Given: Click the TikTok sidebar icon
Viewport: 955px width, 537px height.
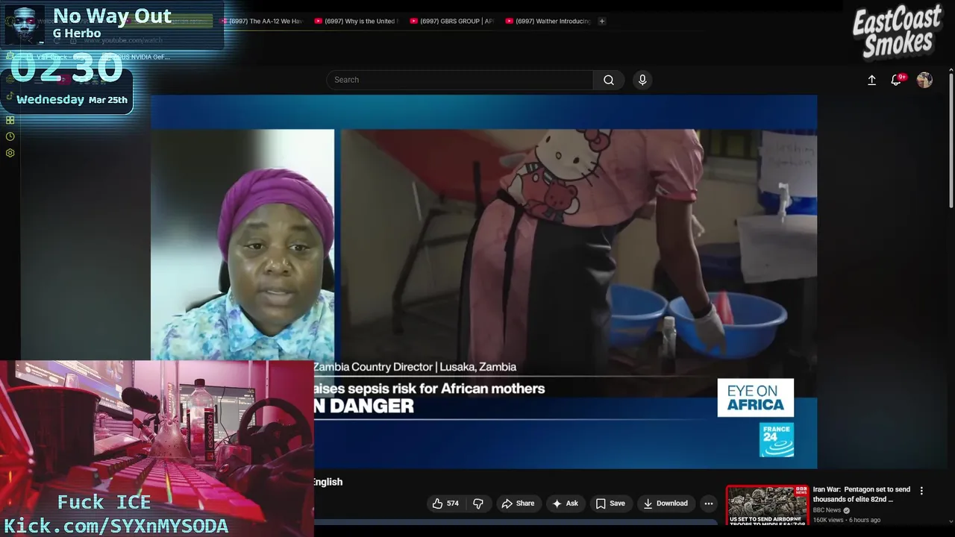Looking at the screenshot, I should pos(10,95).
